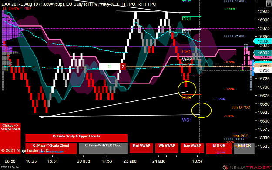The width and height of the screenshot is (272, 170).
Task: Select the C: Price <> Scalp Cloud box
Action: (51, 149)
